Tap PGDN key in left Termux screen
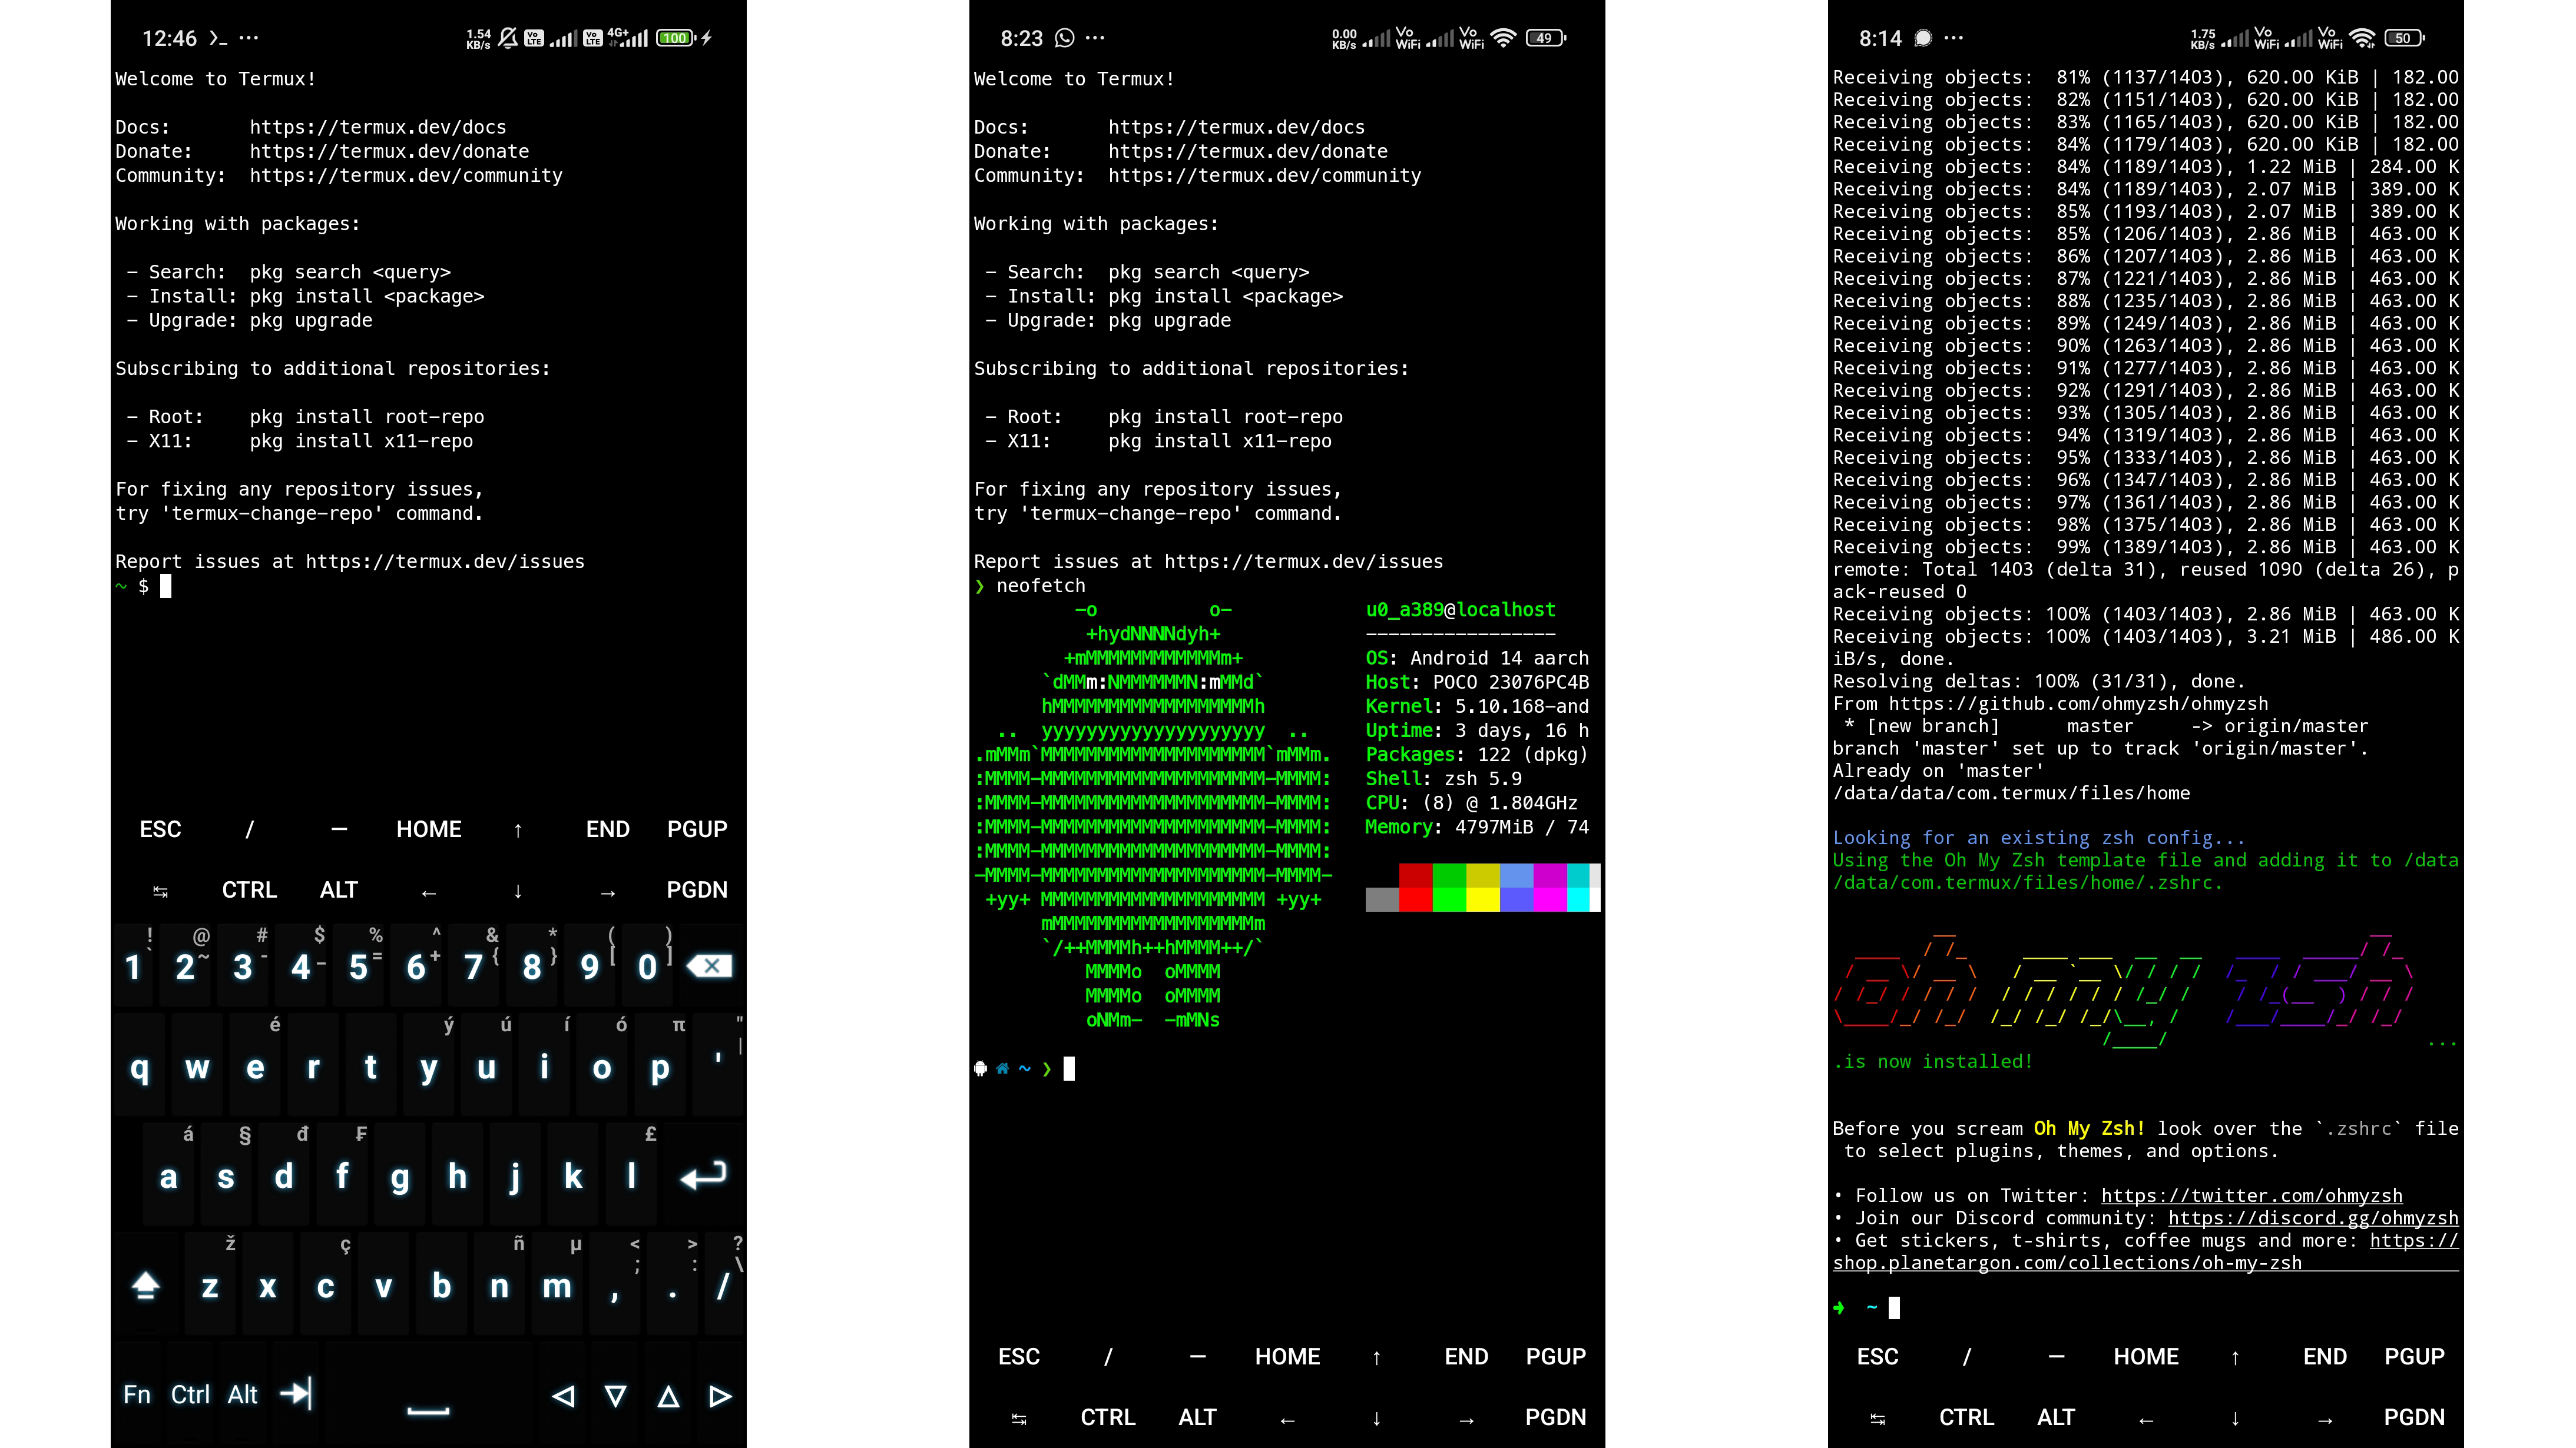Screen dimensions: 2576x1448 tap(697, 891)
